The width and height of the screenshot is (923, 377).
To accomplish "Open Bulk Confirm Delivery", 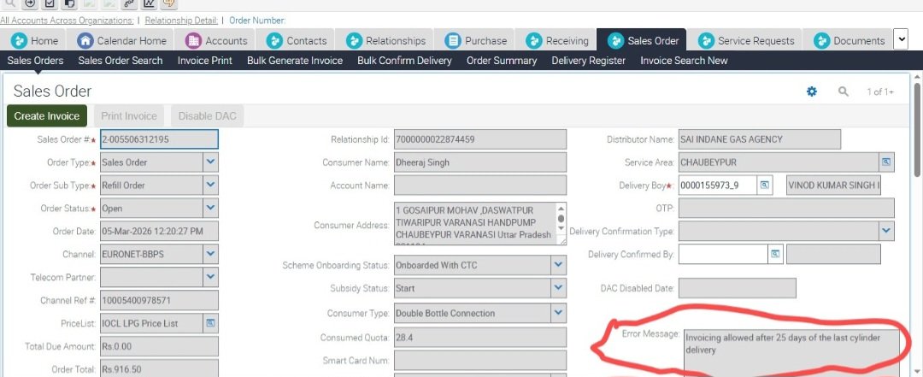I will tap(404, 60).
